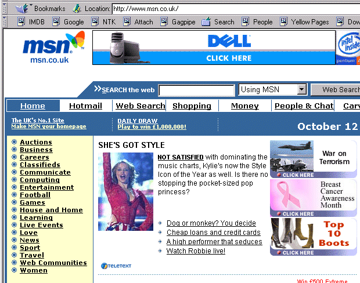Click the bullet next to Watch Robbie live
Image resolution: width=360 pixels, height=283 pixels.
[x=160, y=251]
